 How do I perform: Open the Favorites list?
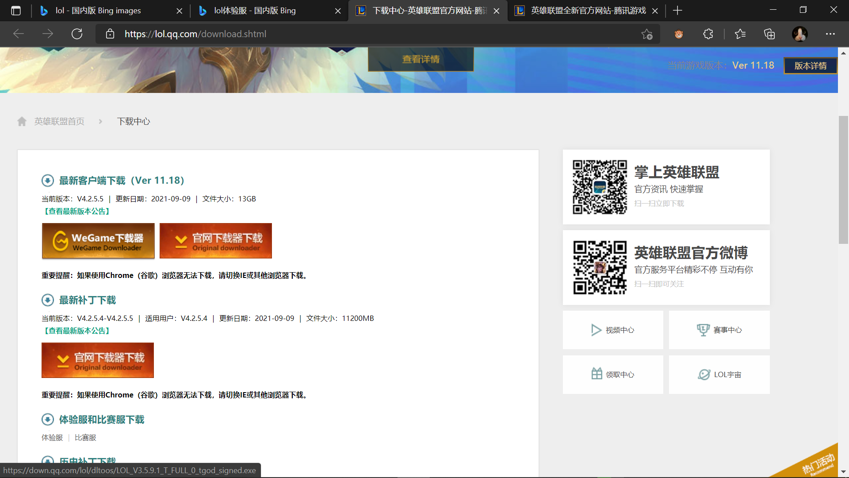click(x=740, y=34)
